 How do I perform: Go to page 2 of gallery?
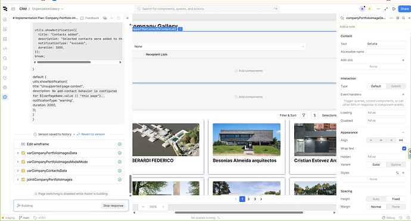pyautogui.click(x=248, y=199)
